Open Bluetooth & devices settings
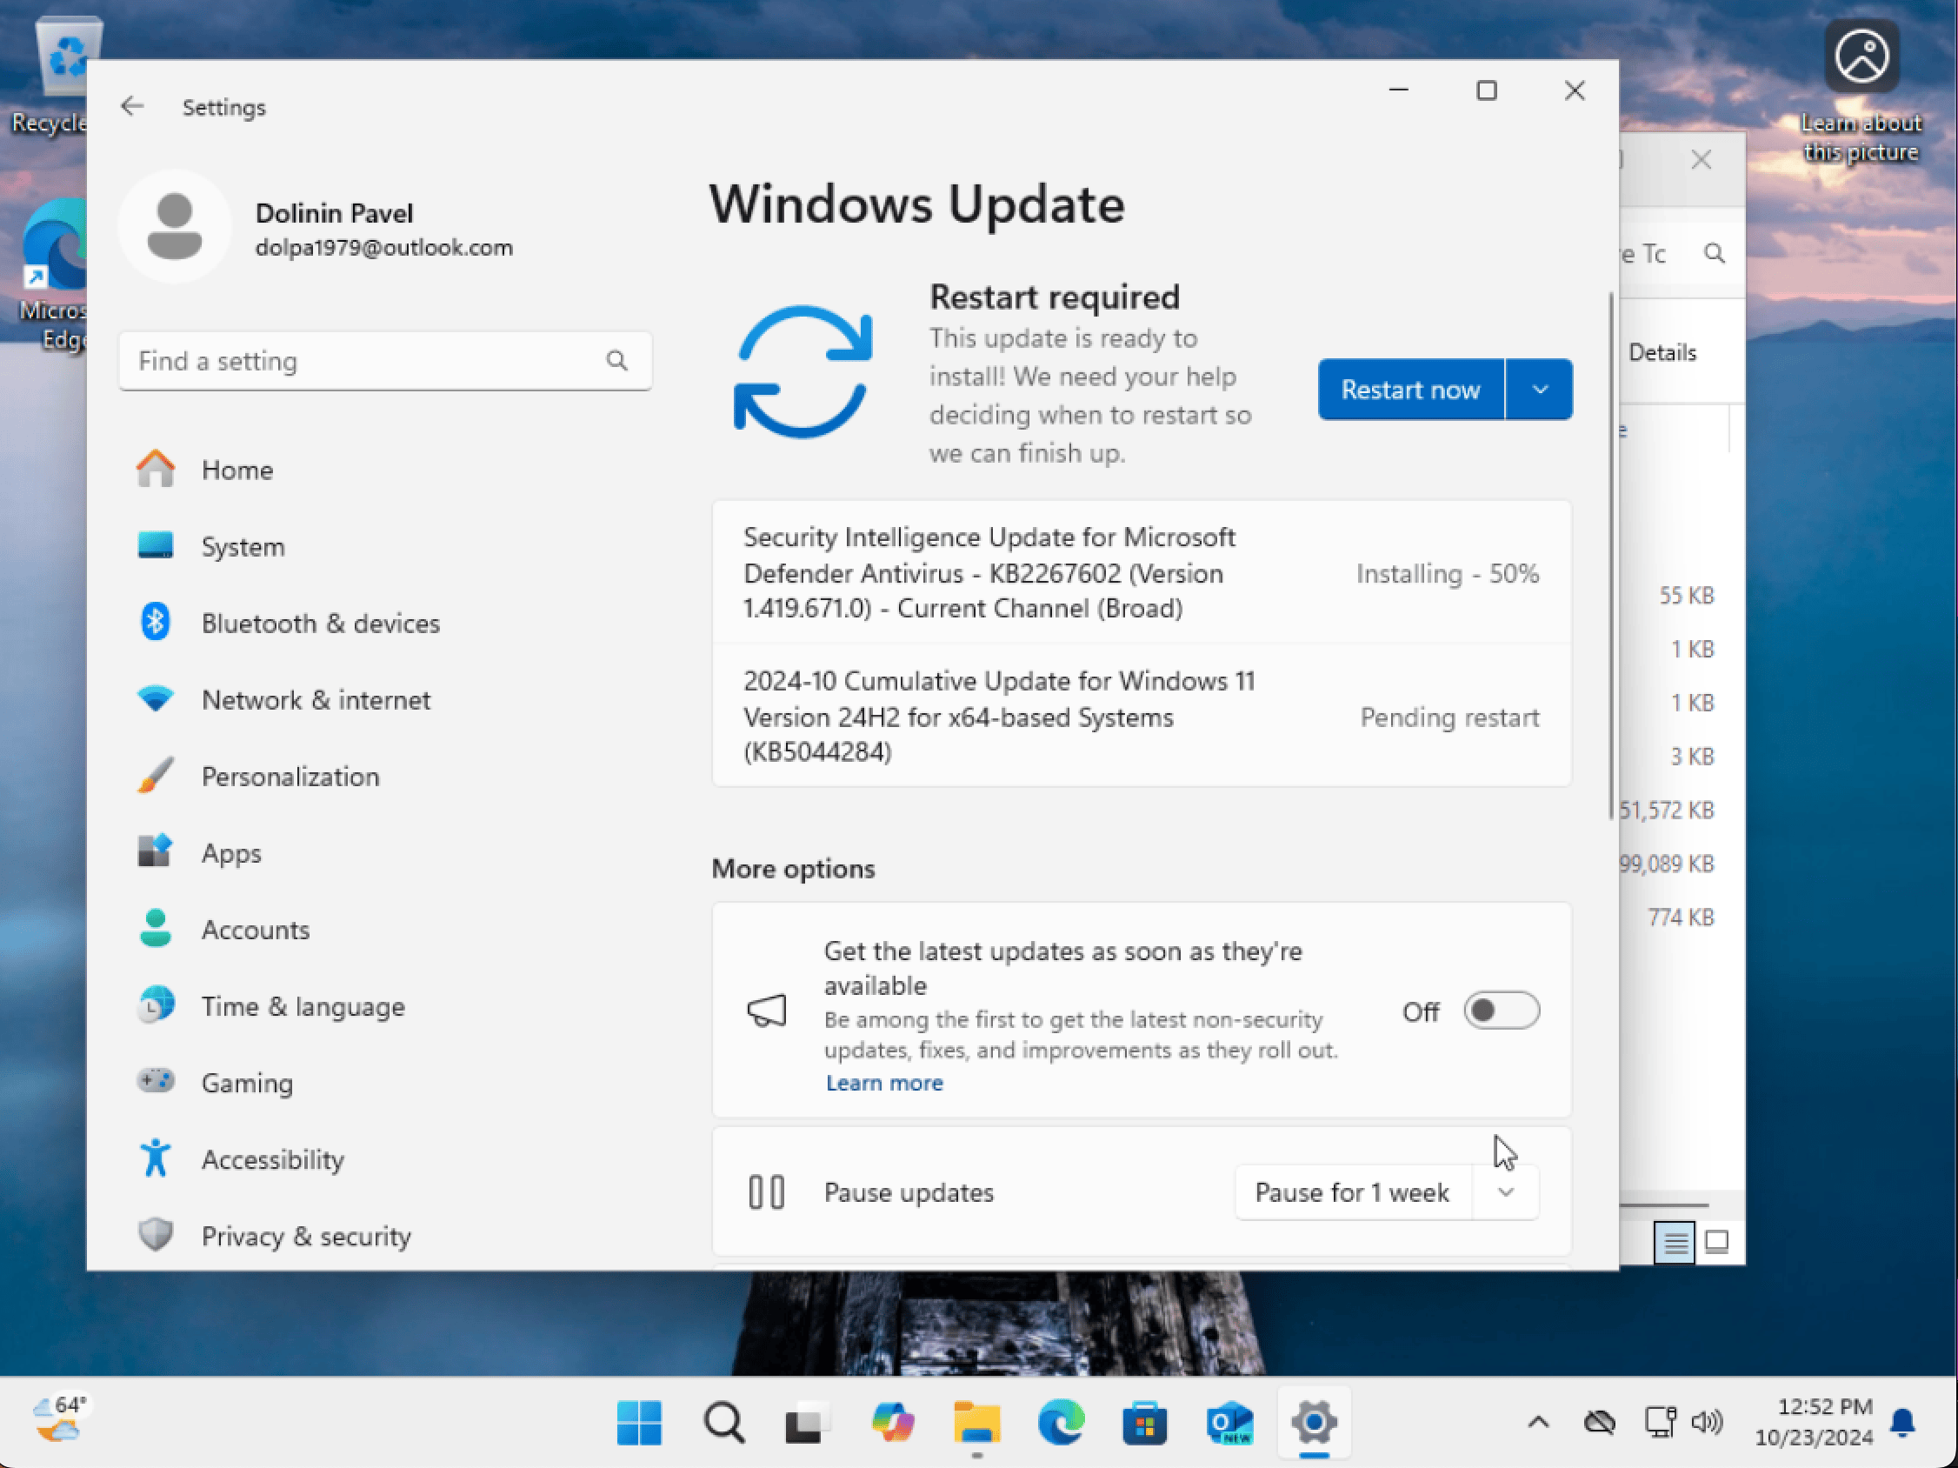The height and width of the screenshot is (1468, 1958). tap(320, 624)
